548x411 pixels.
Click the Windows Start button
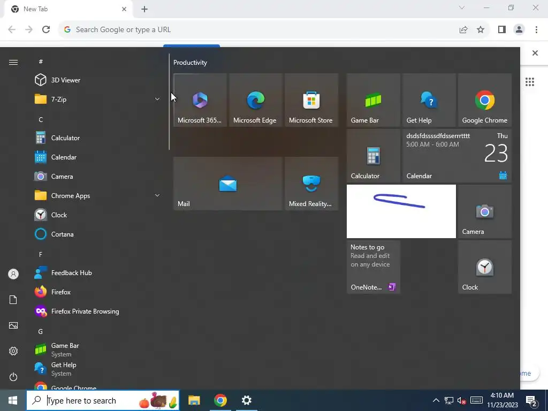tap(13, 400)
